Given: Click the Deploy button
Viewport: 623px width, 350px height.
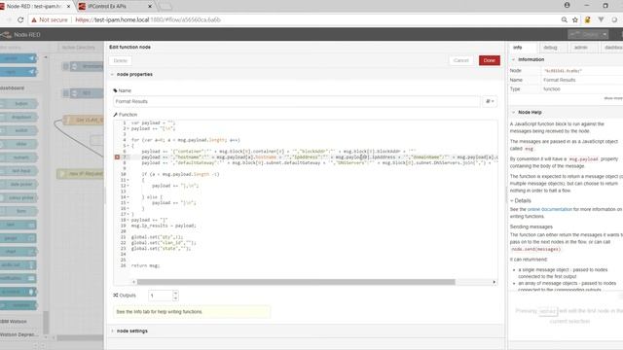Looking at the screenshot, I should click(585, 35).
